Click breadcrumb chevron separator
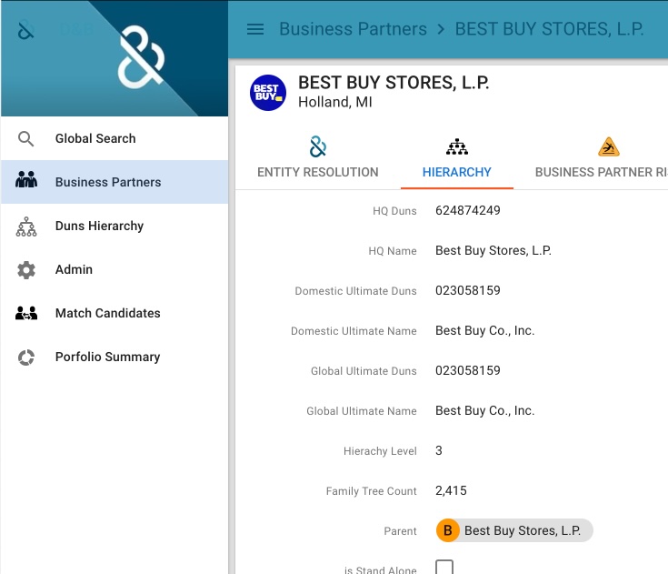 (x=441, y=29)
